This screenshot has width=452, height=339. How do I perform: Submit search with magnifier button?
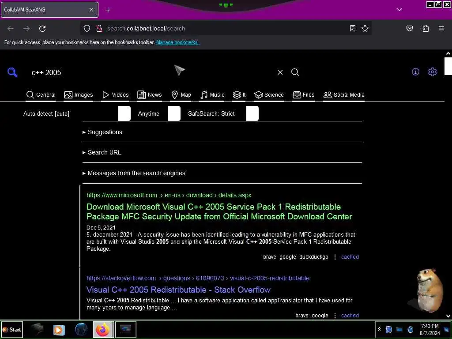tap(295, 72)
